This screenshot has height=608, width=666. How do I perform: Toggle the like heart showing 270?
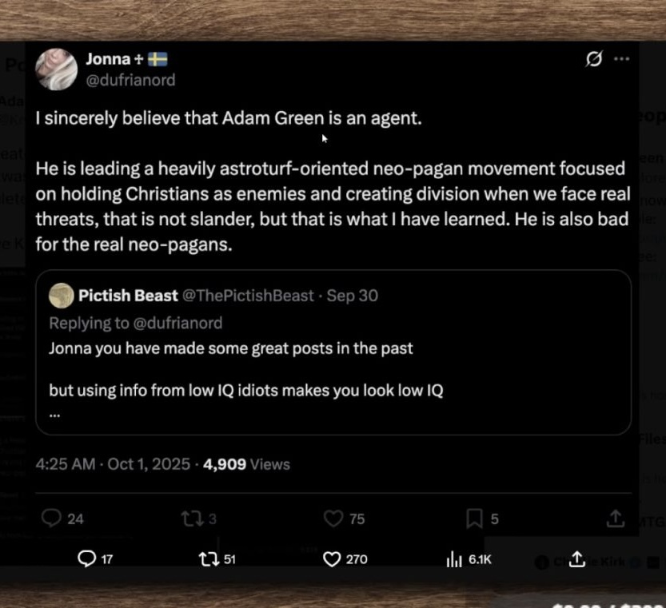point(332,560)
